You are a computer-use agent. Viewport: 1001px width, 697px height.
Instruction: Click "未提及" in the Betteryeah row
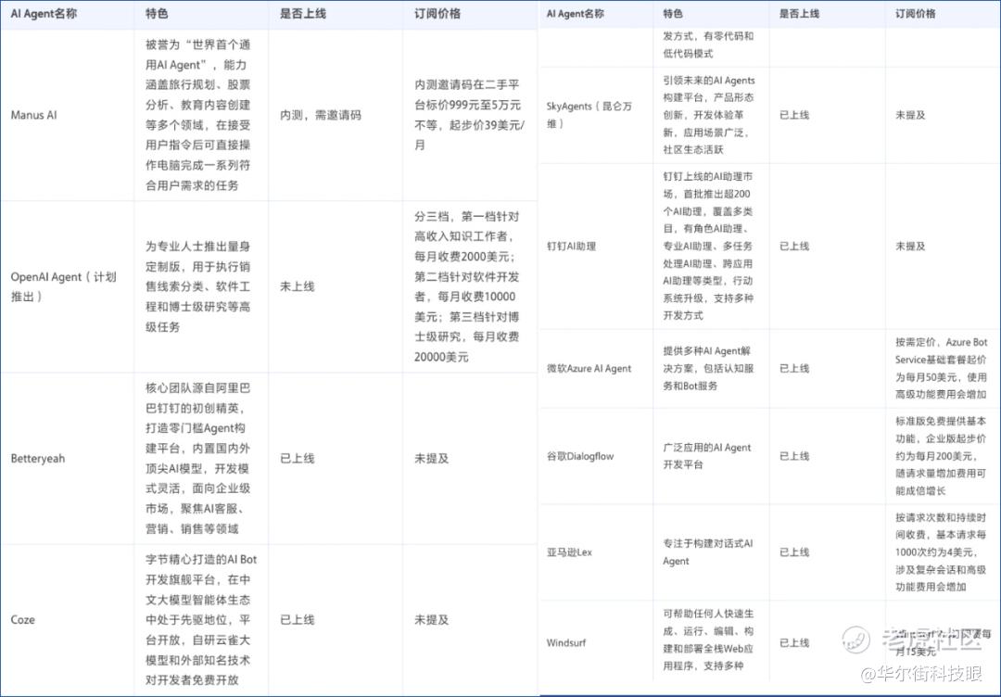point(431,458)
